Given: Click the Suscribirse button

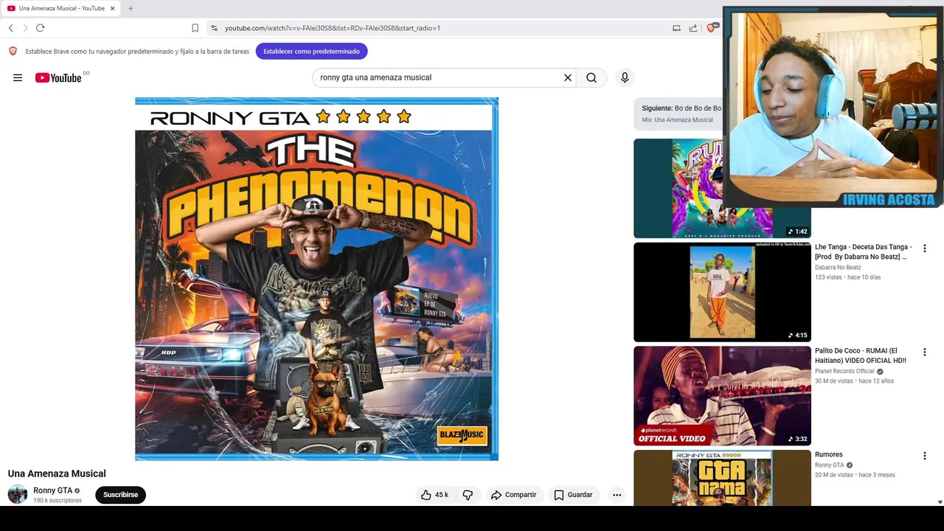Looking at the screenshot, I should pyautogui.click(x=120, y=495).
